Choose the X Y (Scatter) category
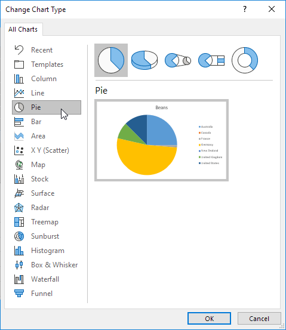 coord(47,150)
